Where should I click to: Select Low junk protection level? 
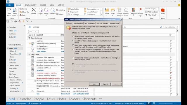click(73, 41)
